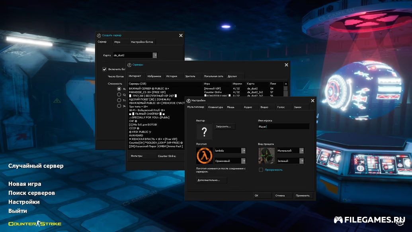Click the title icon of Создать сервер window
This screenshot has width=412, height=232.
pos(99,35)
